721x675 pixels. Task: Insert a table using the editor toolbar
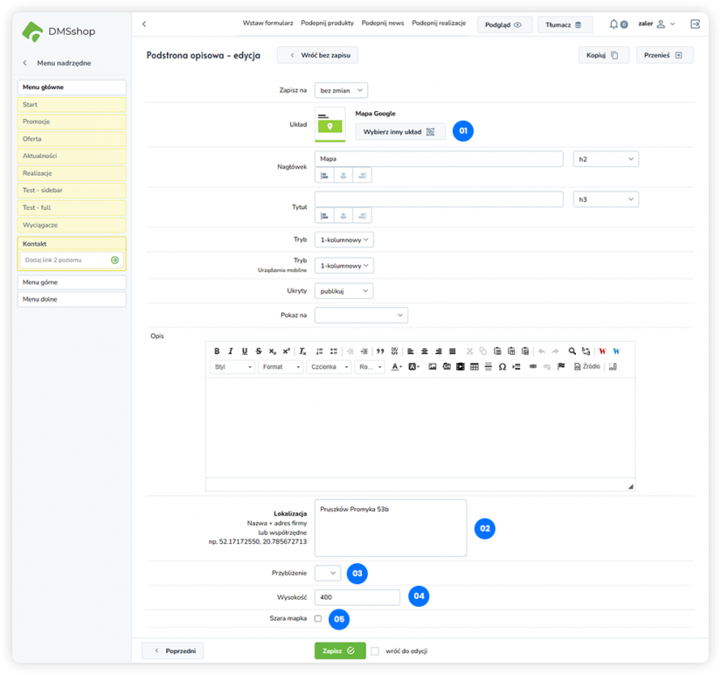pos(474,367)
